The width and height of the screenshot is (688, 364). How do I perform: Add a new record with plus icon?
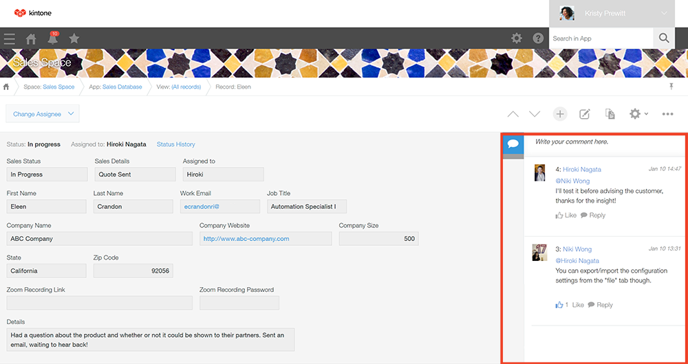[x=560, y=114]
